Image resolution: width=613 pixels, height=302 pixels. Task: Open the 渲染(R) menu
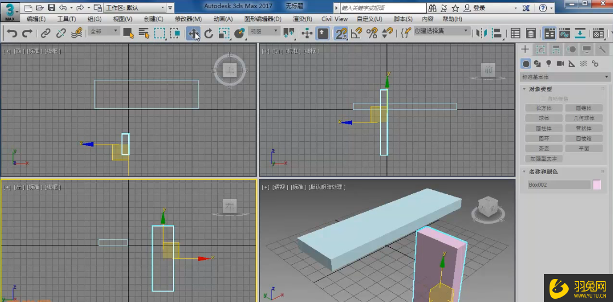(x=302, y=19)
